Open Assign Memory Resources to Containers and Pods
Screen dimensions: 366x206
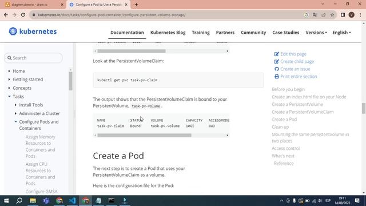(x=41, y=146)
